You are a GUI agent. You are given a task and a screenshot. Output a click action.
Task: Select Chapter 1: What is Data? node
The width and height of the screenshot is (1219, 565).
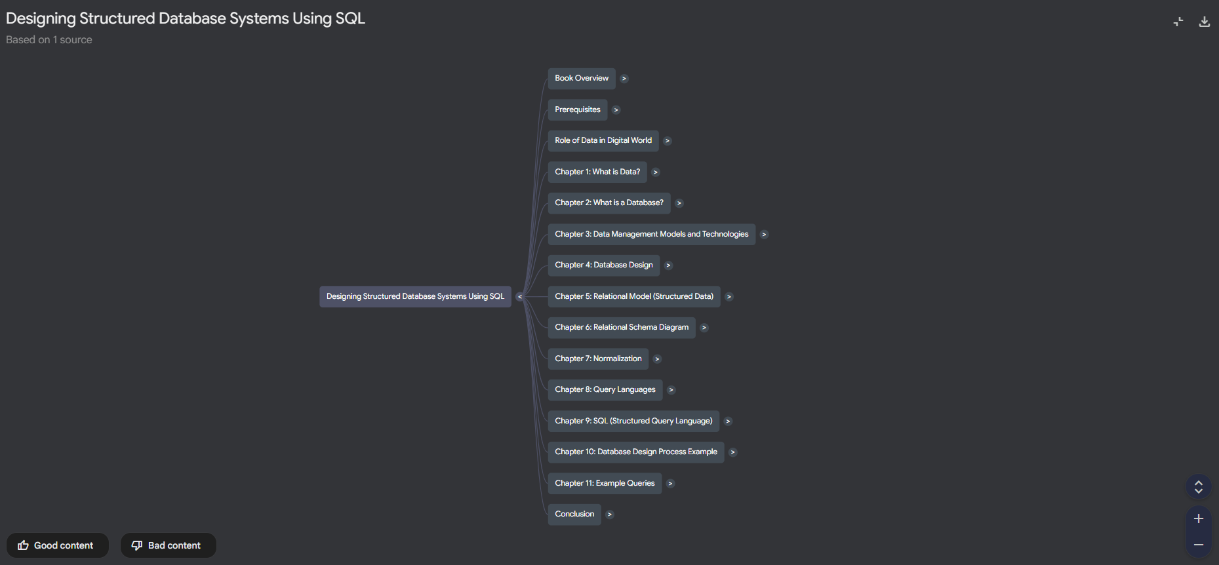pyautogui.click(x=597, y=172)
